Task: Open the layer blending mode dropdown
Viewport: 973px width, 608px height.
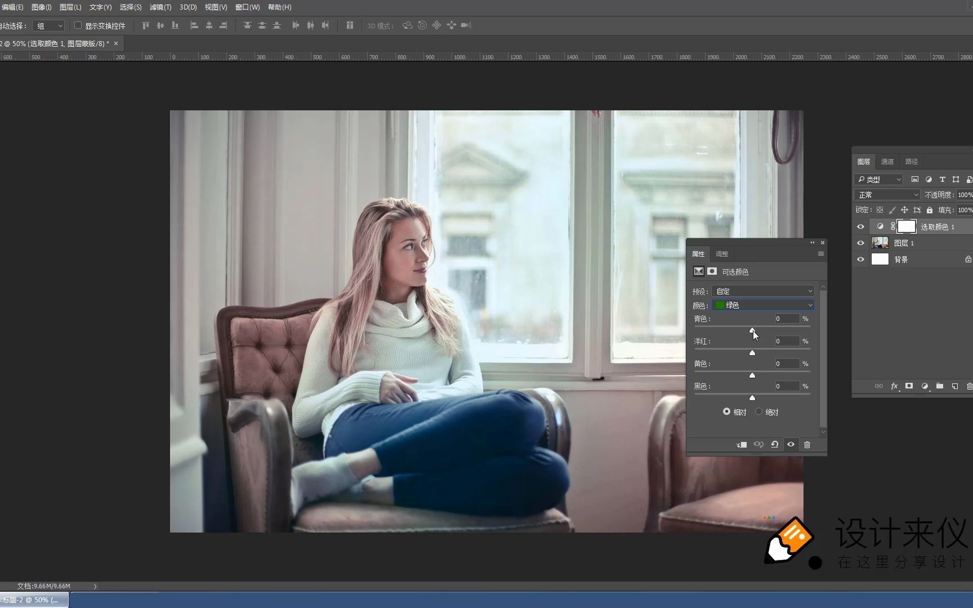Action: point(886,194)
